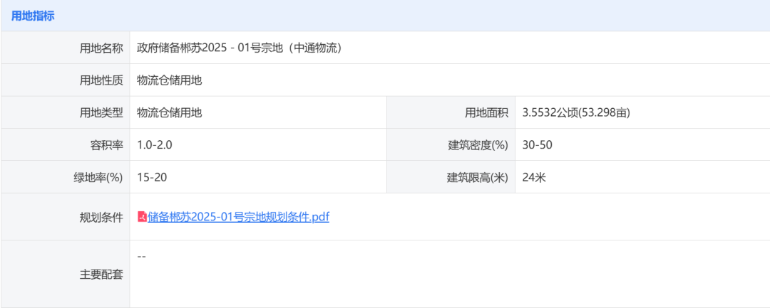Viewport: 770px width, 308px height.
Task: Select the 用地名称 label cell
Action: click(101, 48)
